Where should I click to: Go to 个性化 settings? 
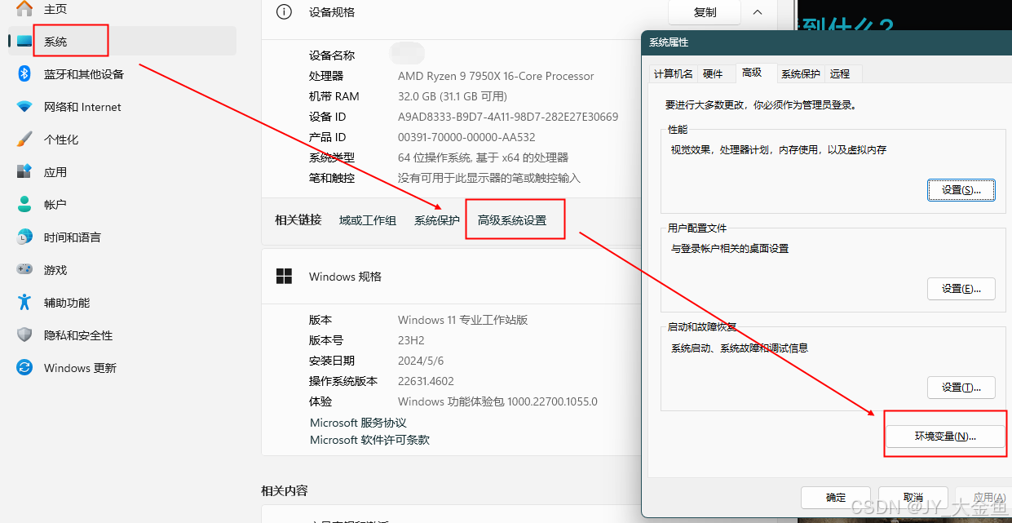tap(122, 139)
